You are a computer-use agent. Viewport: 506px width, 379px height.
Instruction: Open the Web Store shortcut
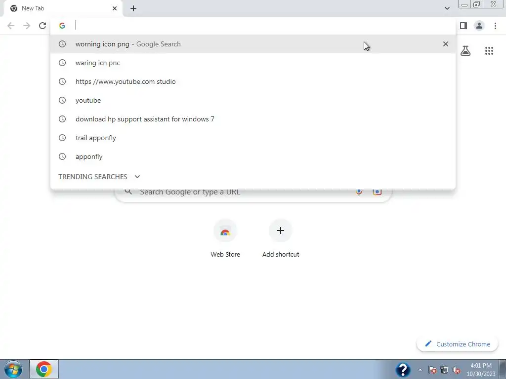225,238
